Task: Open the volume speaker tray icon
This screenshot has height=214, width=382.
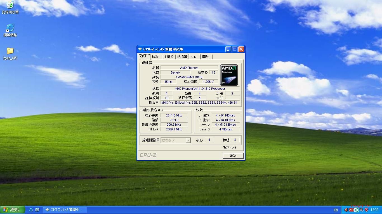Action: 346,210
